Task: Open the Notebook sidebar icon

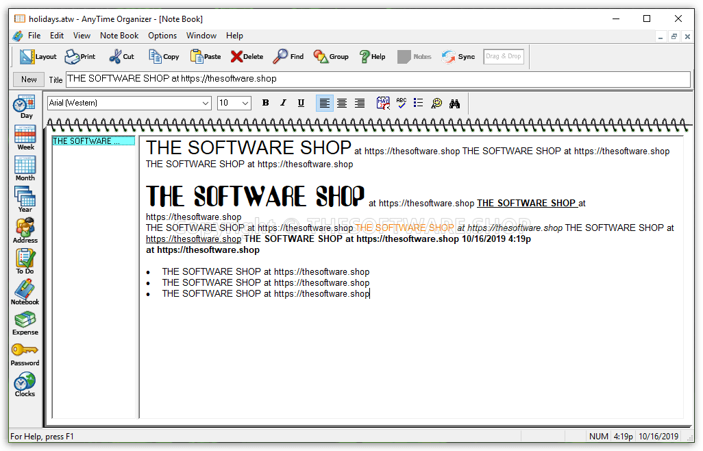Action: [x=25, y=292]
